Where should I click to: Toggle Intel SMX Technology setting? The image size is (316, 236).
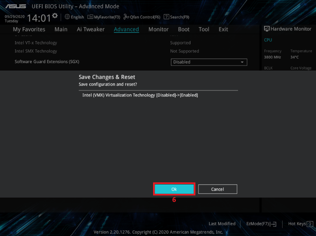(x=36, y=51)
